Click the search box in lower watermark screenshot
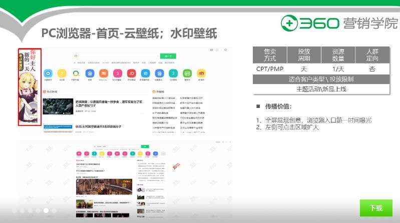 (117, 146)
